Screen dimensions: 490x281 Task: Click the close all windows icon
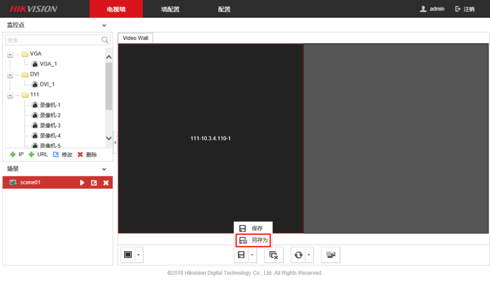274,255
